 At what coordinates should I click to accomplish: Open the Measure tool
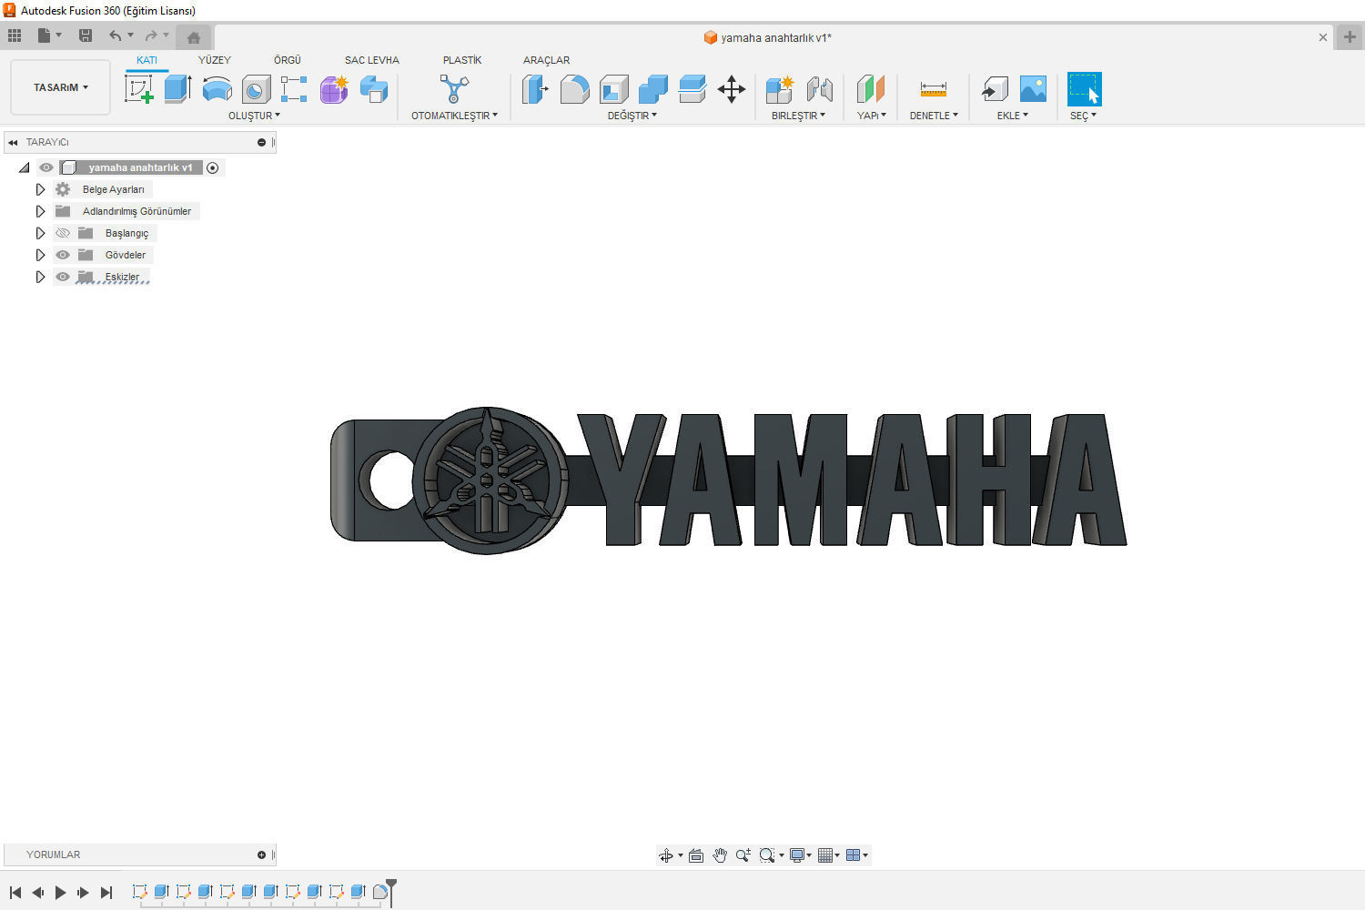point(934,89)
